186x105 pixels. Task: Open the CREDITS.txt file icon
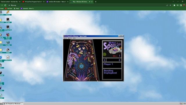(8, 58)
